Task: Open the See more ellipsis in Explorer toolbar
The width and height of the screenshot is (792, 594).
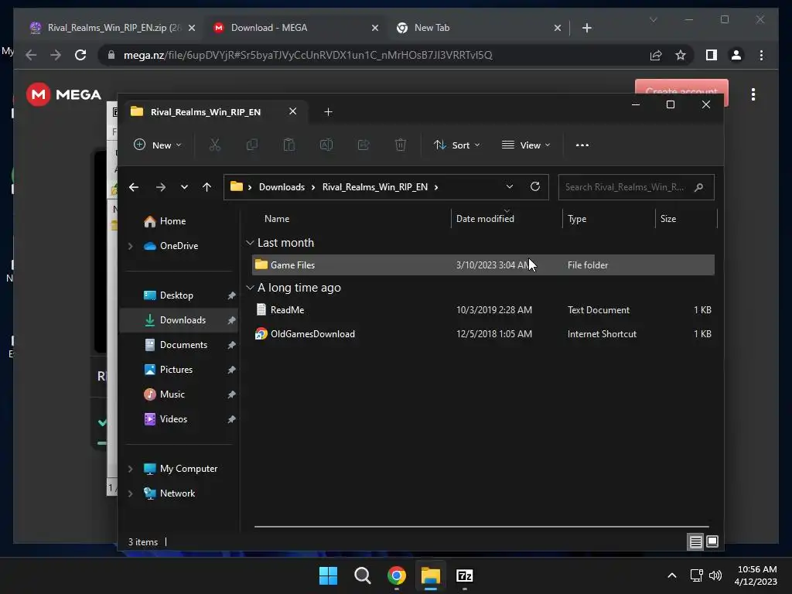Action: coord(582,145)
